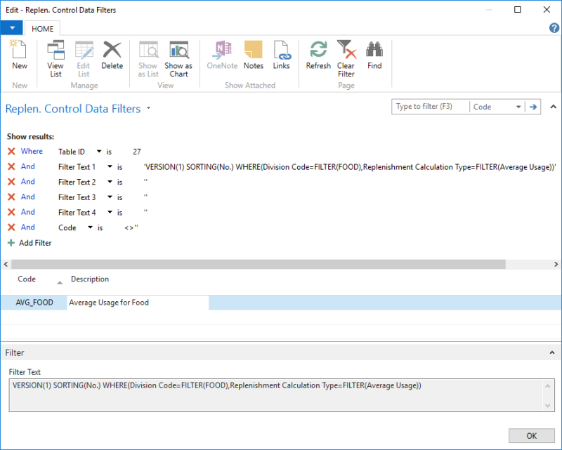Remove the Table ID filter row

pos(11,152)
